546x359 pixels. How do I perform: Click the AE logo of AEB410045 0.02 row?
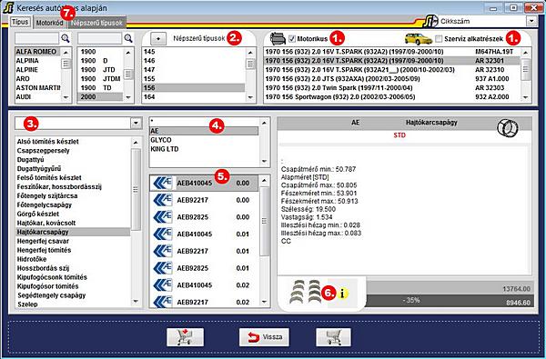point(163,285)
